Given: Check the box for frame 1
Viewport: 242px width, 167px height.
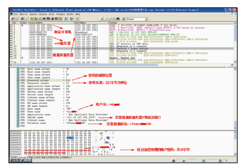Looking at the screenshot, I should 11,25.
